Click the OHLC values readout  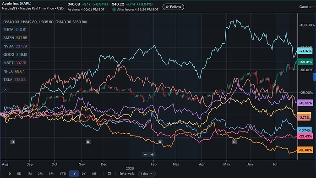tap(45, 22)
